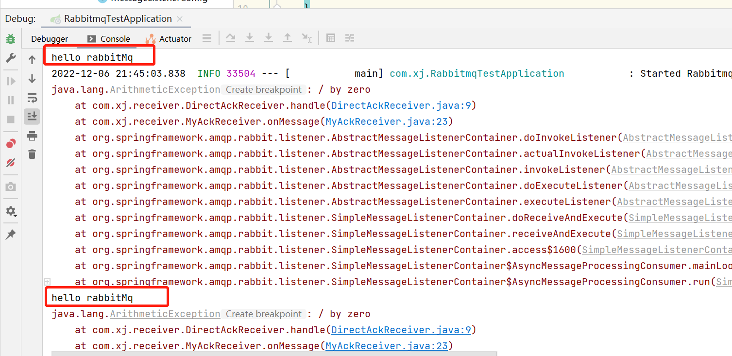The image size is (732, 356).
Task: Toggle Mute Breakpoints in left sidebar
Action: (x=10, y=163)
